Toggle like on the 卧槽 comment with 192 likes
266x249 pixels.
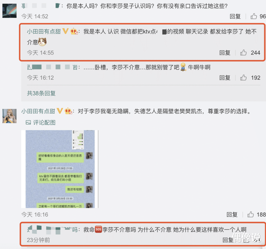(243, 78)
